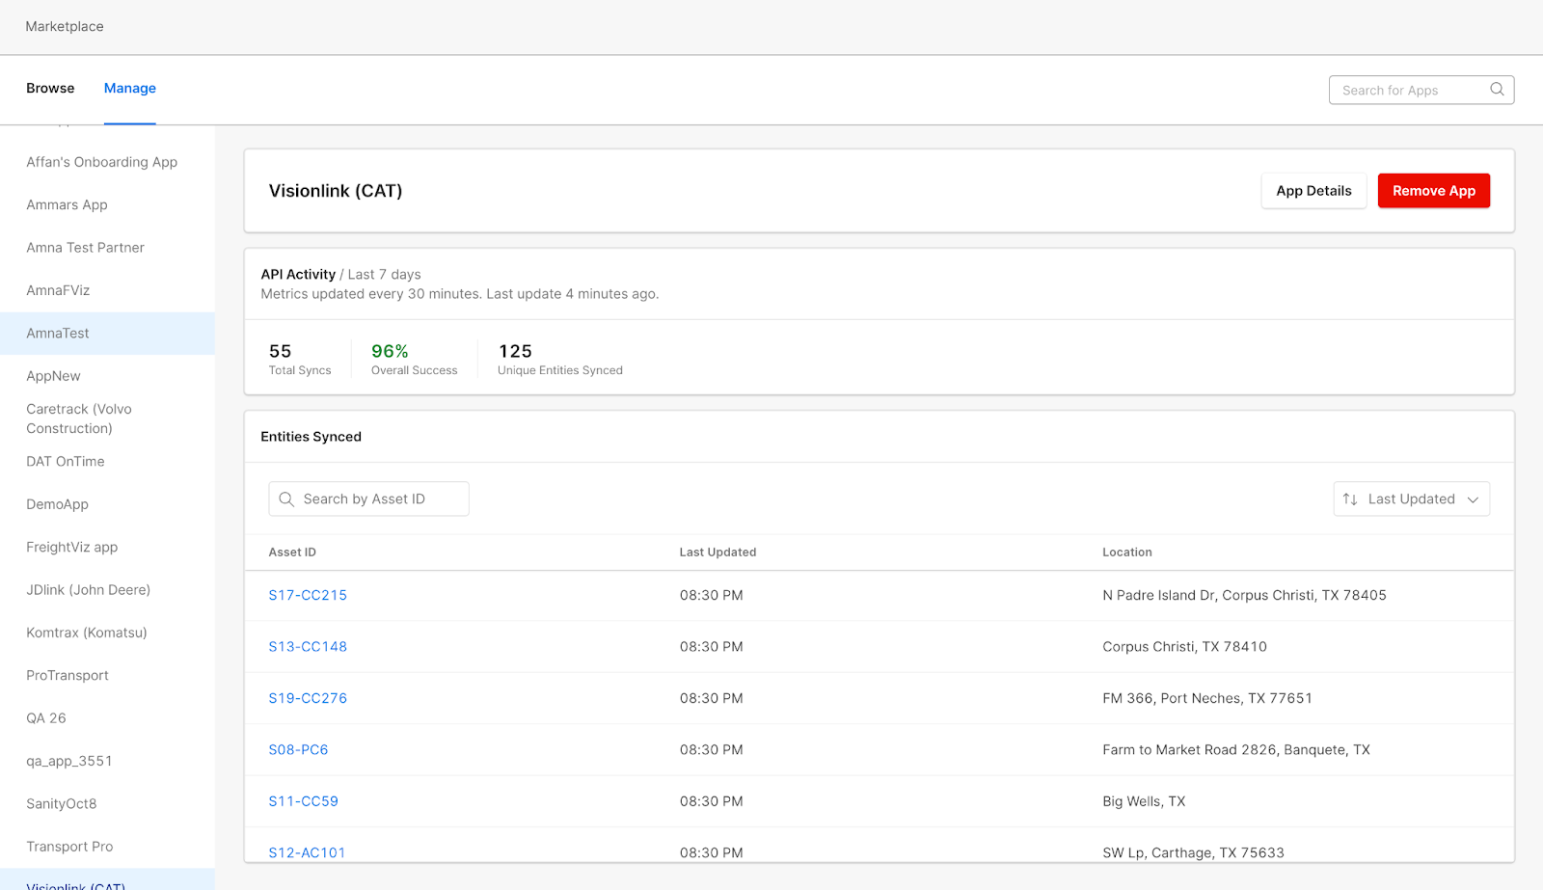
Task: Click the sort arrows icon beside Last Updated
Action: click(1350, 499)
